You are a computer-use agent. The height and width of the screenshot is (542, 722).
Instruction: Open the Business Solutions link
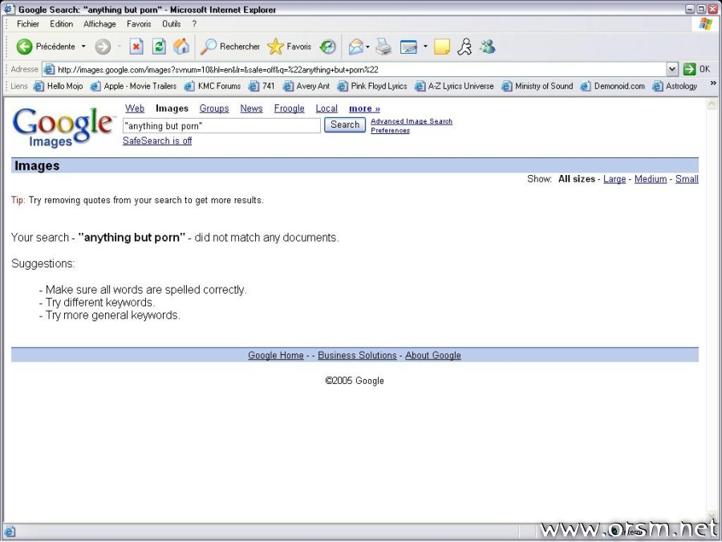point(357,356)
